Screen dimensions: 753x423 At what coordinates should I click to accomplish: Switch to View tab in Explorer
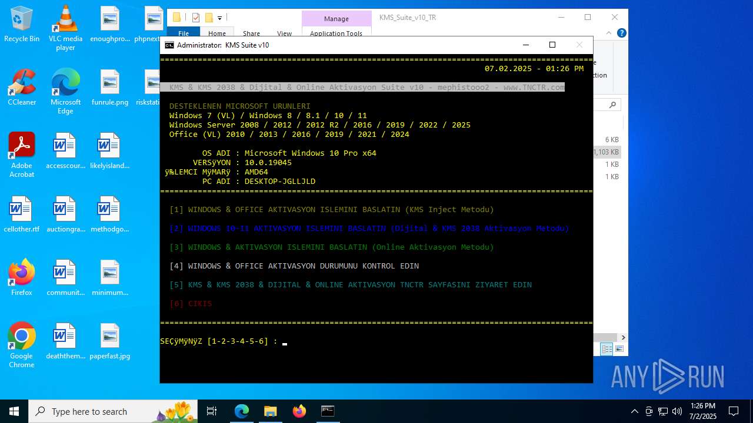click(284, 33)
